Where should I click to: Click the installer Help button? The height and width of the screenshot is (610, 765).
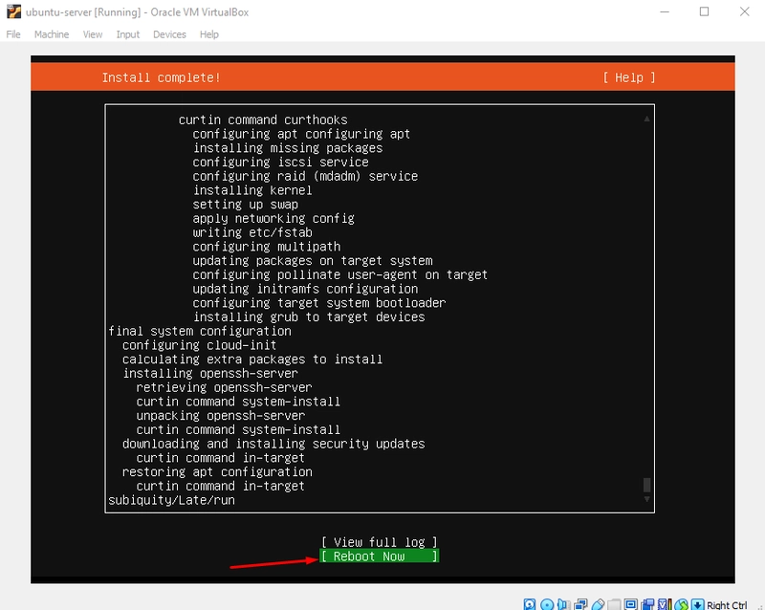[629, 77]
